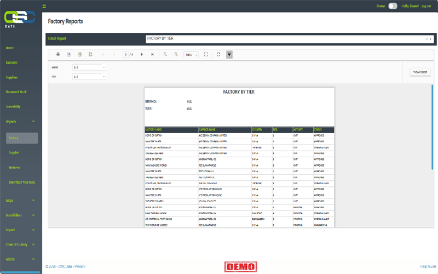The image size is (438, 274).
Task: Open Suppliers in the sidebar
Action: (11, 77)
